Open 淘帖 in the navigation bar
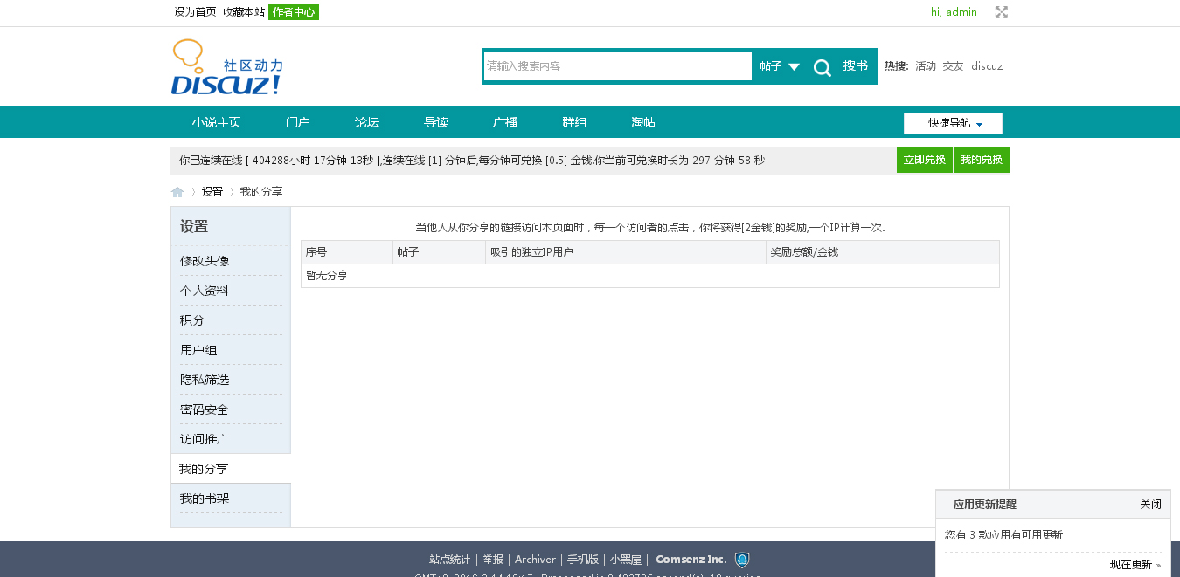Image resolution: width=1180 pixels, height=577 pixels. tap(643, 122)
